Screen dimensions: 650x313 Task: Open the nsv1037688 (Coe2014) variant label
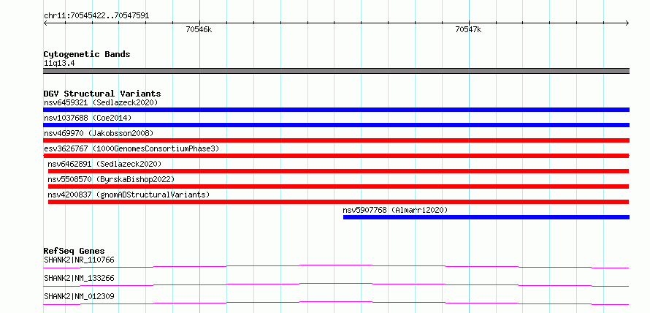click(x=88, y=118)
